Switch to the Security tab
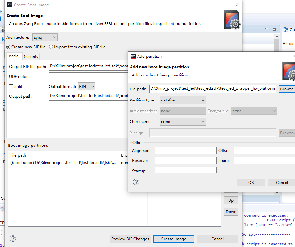Screen dimensions: 295x247 31,57
